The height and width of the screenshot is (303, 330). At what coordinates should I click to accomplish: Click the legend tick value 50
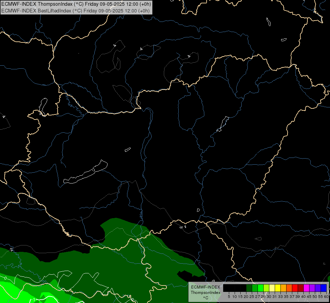[x=315, y=297]
